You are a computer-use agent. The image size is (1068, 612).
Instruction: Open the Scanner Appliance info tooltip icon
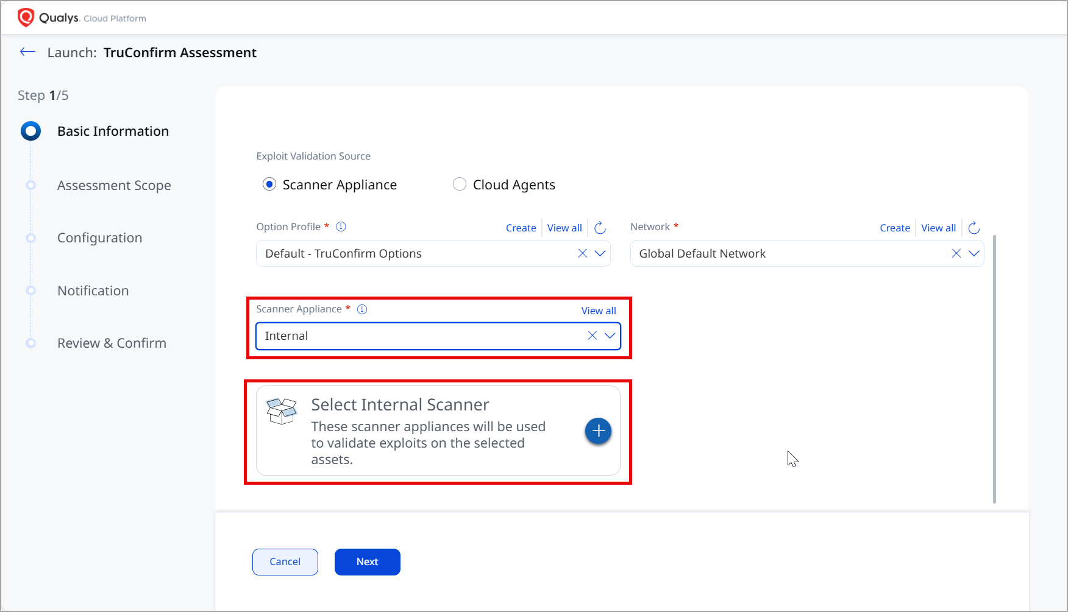362,309
